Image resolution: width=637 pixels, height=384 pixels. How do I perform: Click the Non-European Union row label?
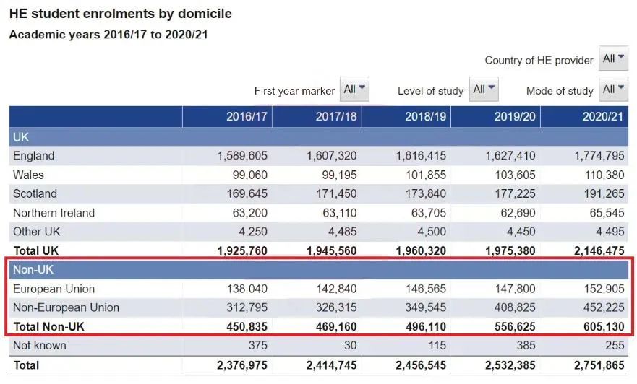tap(67, 307)
